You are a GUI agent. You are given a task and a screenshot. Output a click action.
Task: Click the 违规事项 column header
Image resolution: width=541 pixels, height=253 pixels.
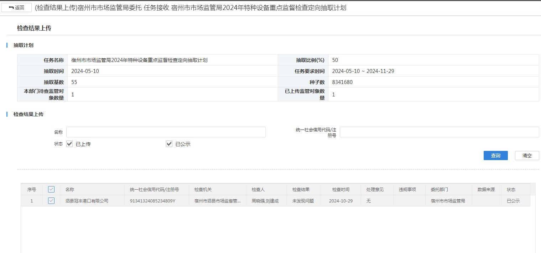[409, 190]
